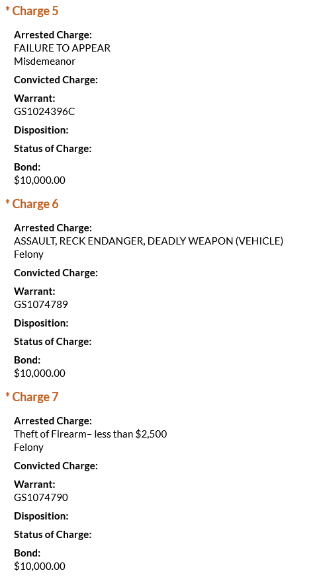This screenshot has width=317, height=579.
Task: Click the Misdemeanor classification under Charge 5
Action: 45,61
